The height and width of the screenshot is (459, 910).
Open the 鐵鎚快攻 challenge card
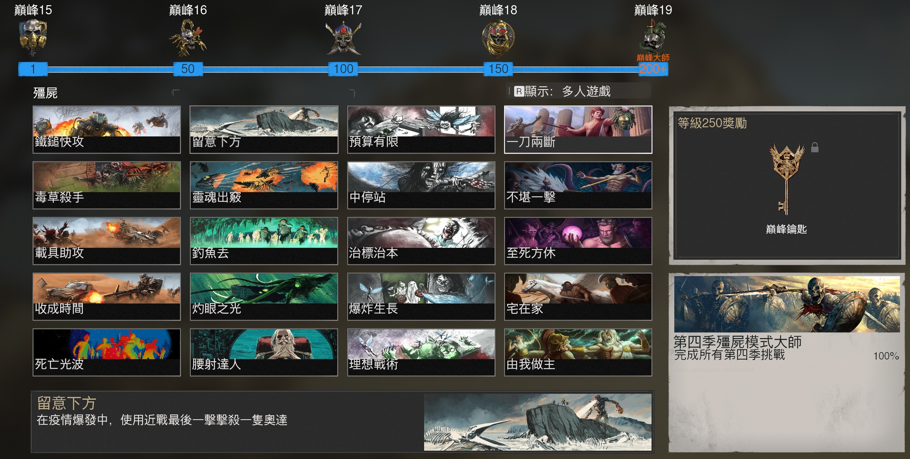point(107,129)
